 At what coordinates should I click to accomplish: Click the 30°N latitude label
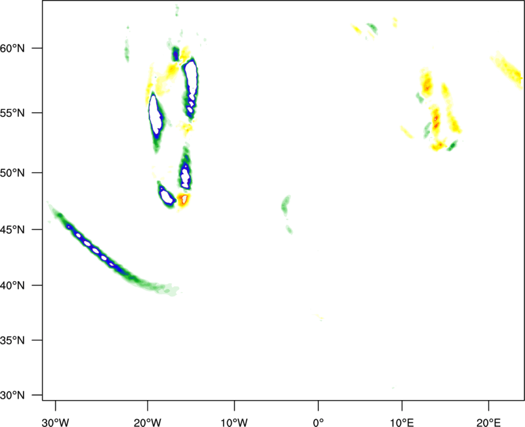tap(12, 395)
